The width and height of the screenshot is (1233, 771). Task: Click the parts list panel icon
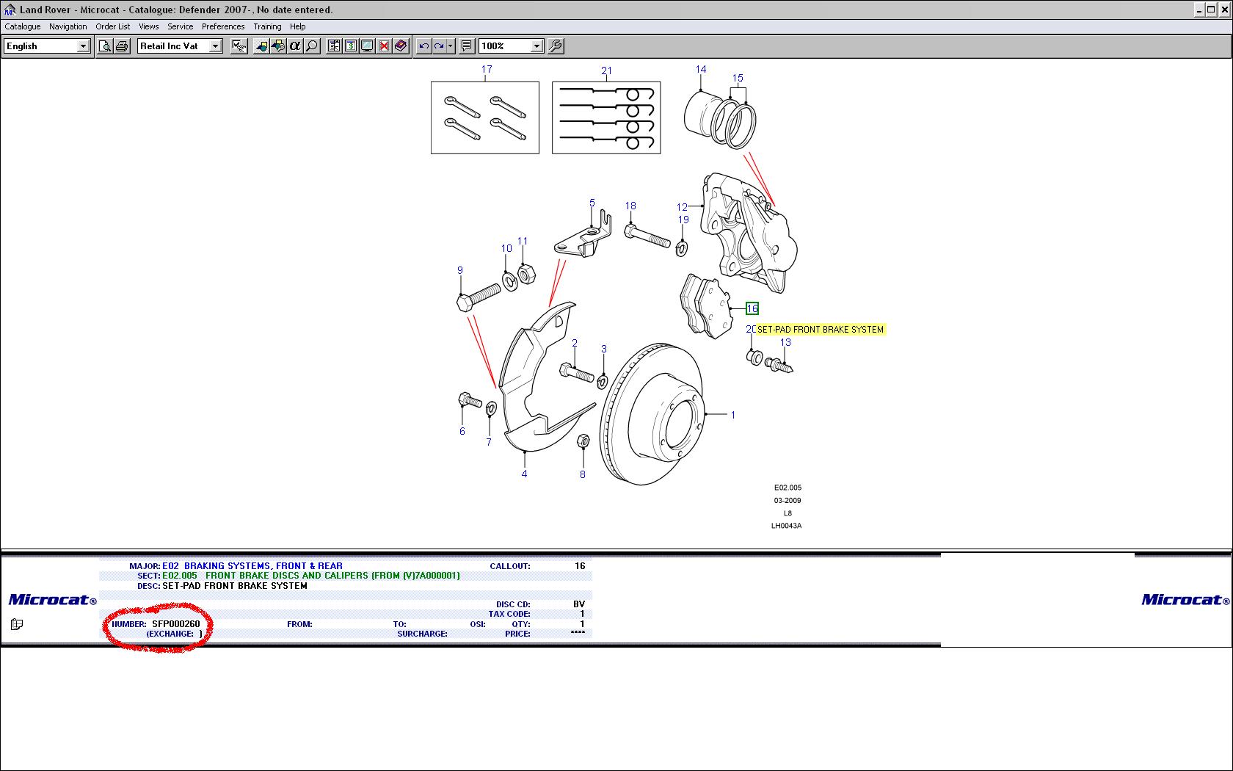pos(334,46)
